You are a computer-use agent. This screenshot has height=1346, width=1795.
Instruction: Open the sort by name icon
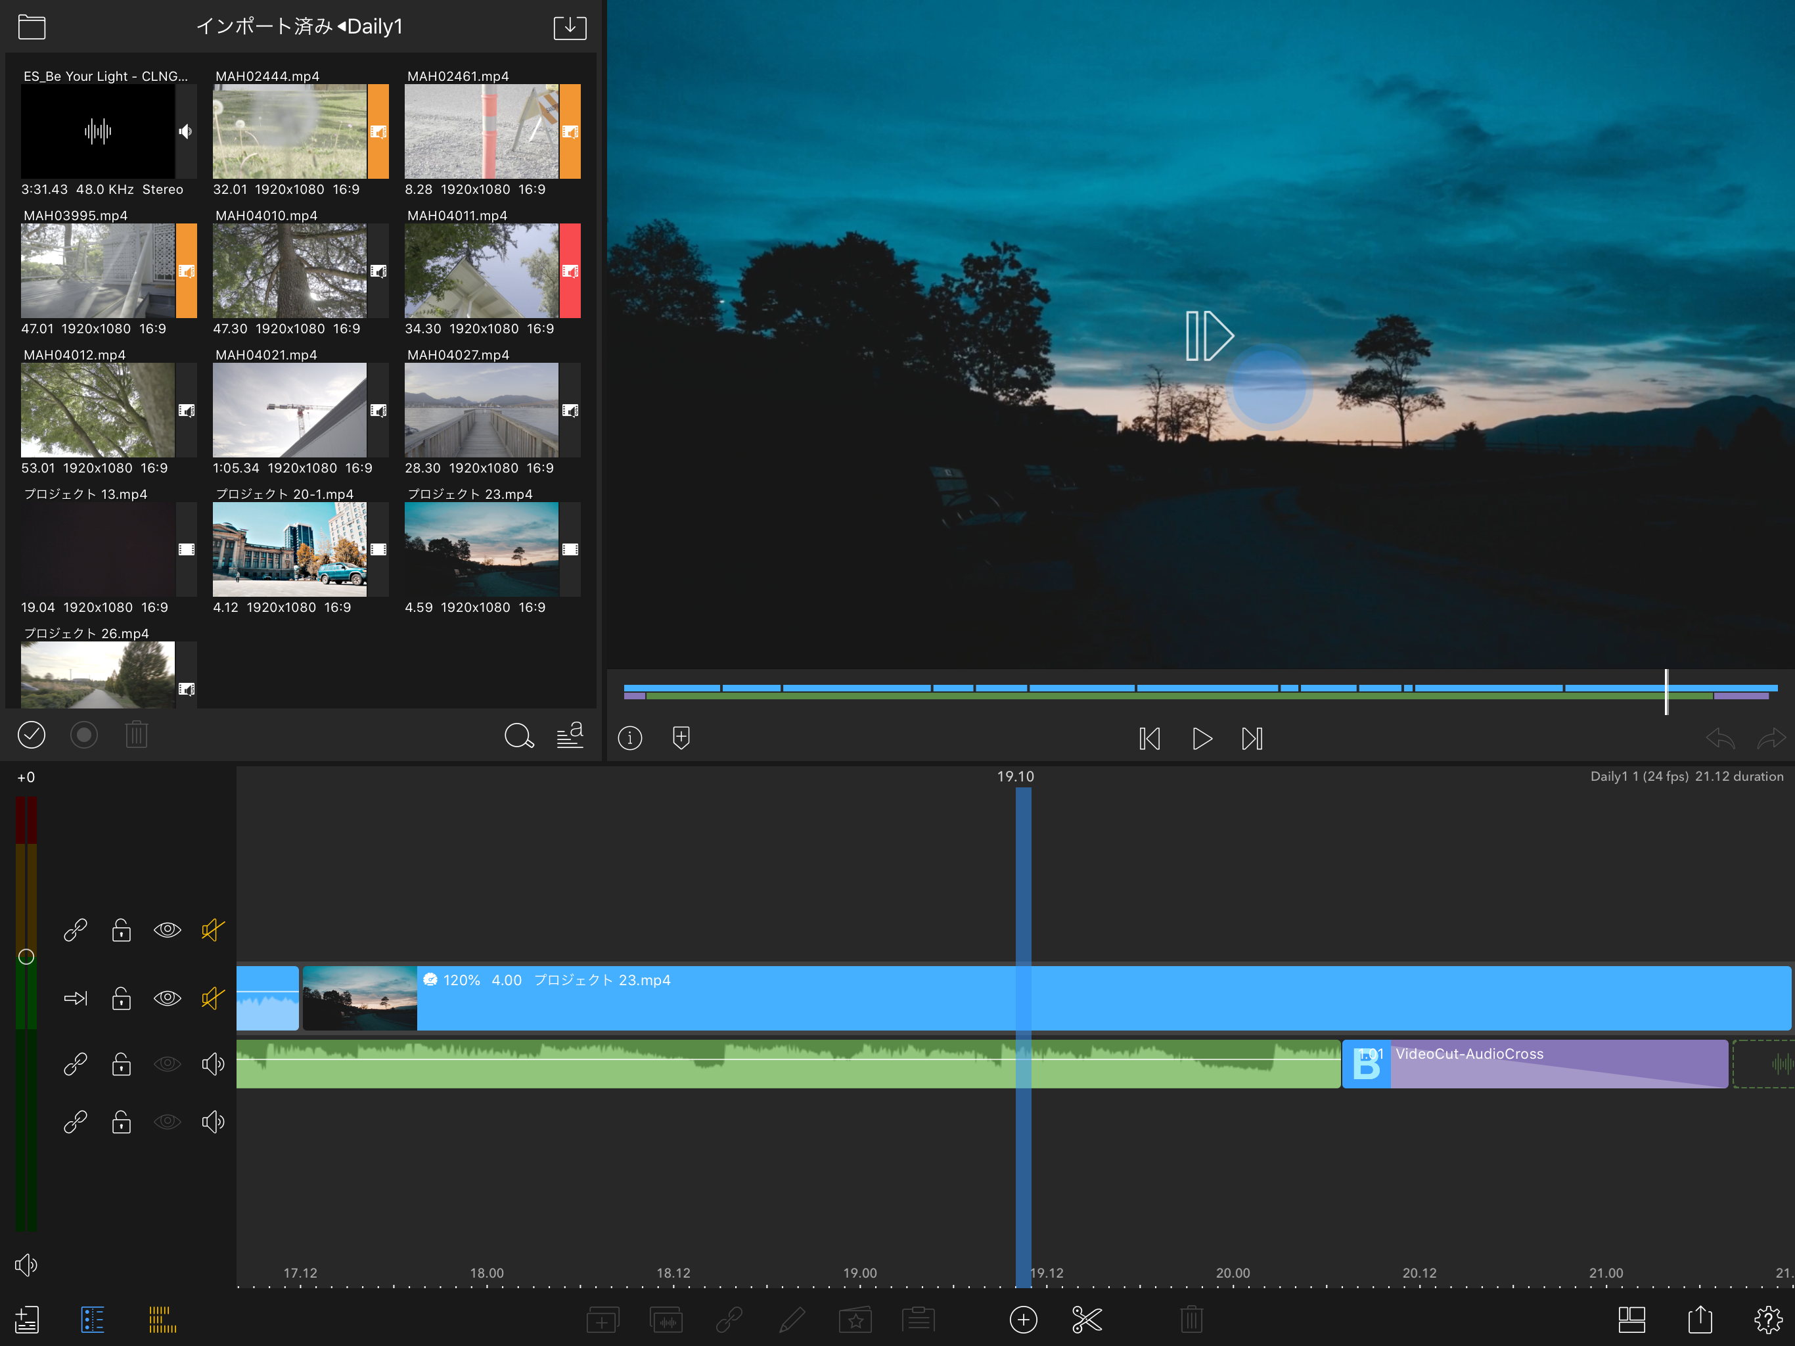click(570, 735)
